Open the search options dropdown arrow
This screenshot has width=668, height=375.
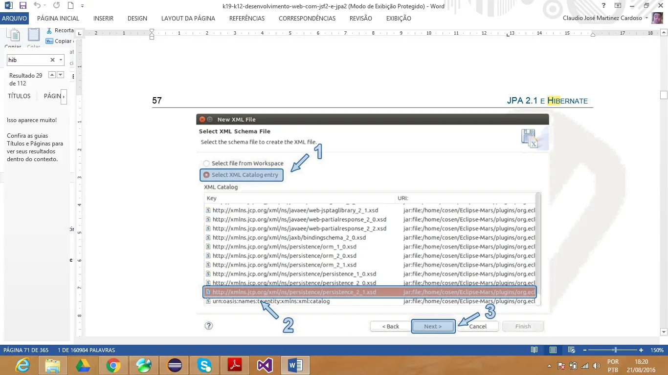[x=61, y=60]
